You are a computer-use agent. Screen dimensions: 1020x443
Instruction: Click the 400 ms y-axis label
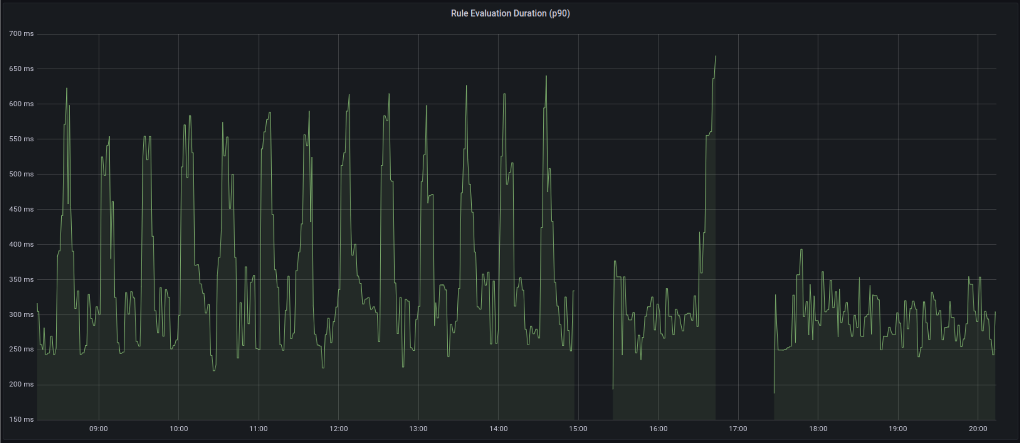pos(21,244)
